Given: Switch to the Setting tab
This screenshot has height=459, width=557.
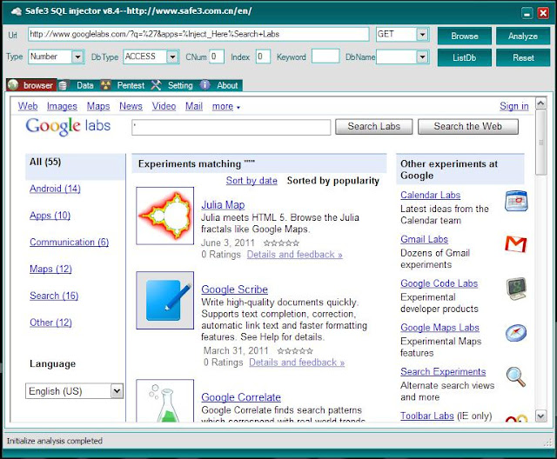Looking at the screenshot, I should coord(173,85).
